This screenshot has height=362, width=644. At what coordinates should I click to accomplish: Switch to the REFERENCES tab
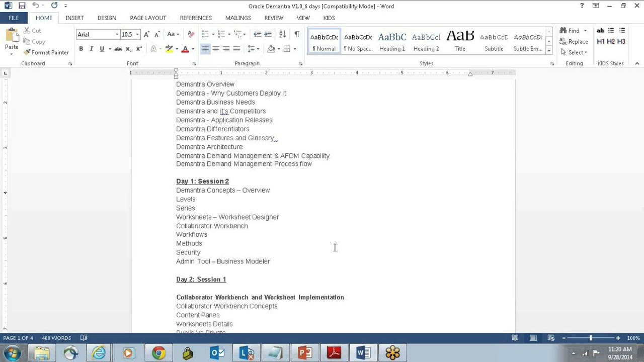pos(196,18)
